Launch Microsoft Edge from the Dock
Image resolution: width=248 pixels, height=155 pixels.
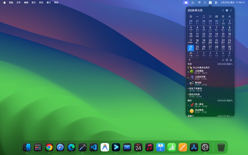pos(71,147)
